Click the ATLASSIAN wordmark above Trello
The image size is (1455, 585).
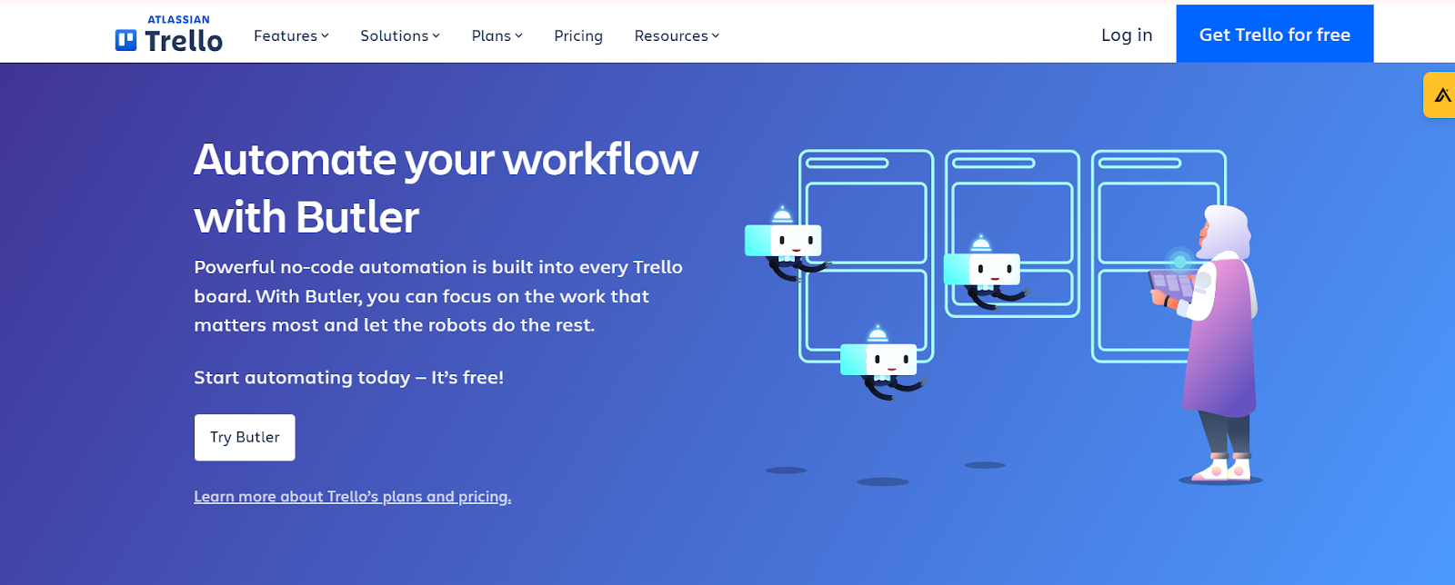coord(178,19)
